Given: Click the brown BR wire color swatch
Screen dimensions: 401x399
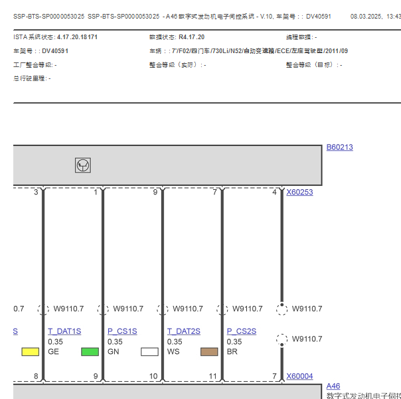Looking at the screenshot, I should 209,352.
